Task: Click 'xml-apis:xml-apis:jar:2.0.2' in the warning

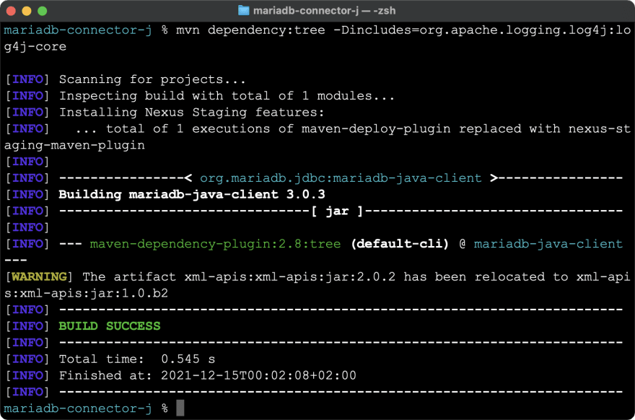Action: (289, 276)
